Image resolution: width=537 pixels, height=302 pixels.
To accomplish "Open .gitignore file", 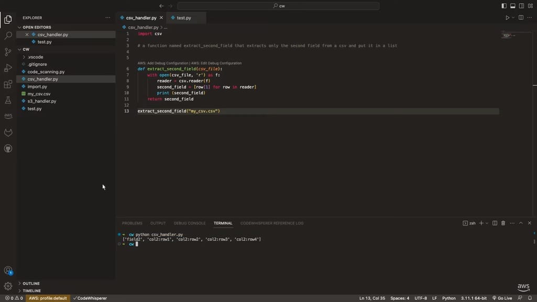I will point(37,64).
